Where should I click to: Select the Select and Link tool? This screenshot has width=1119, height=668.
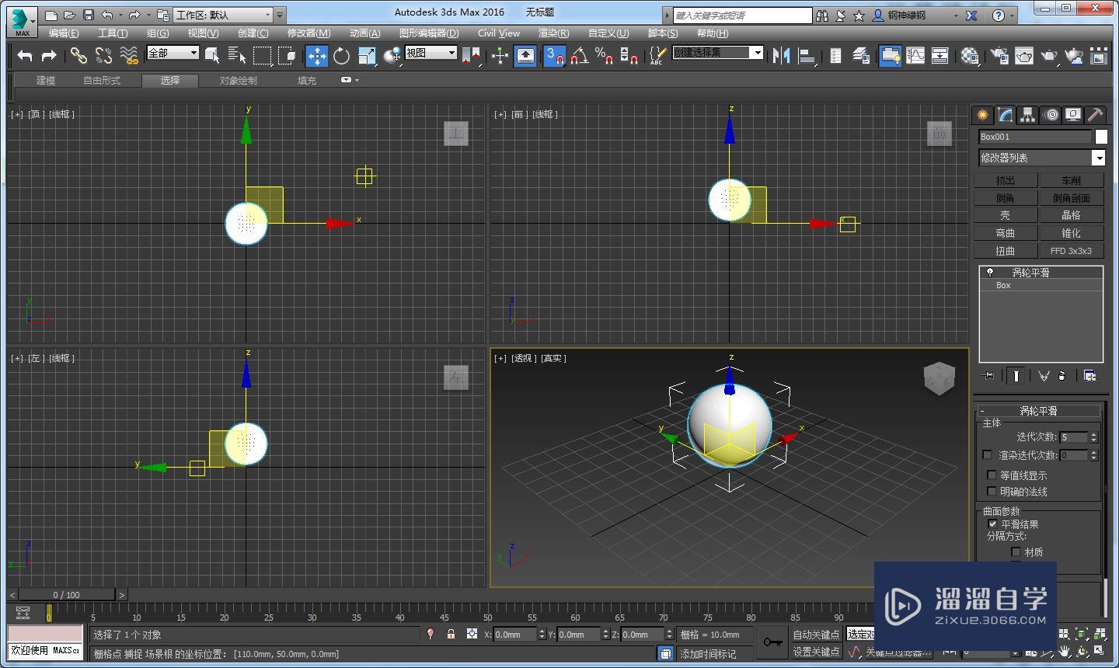tap(78, 55)
